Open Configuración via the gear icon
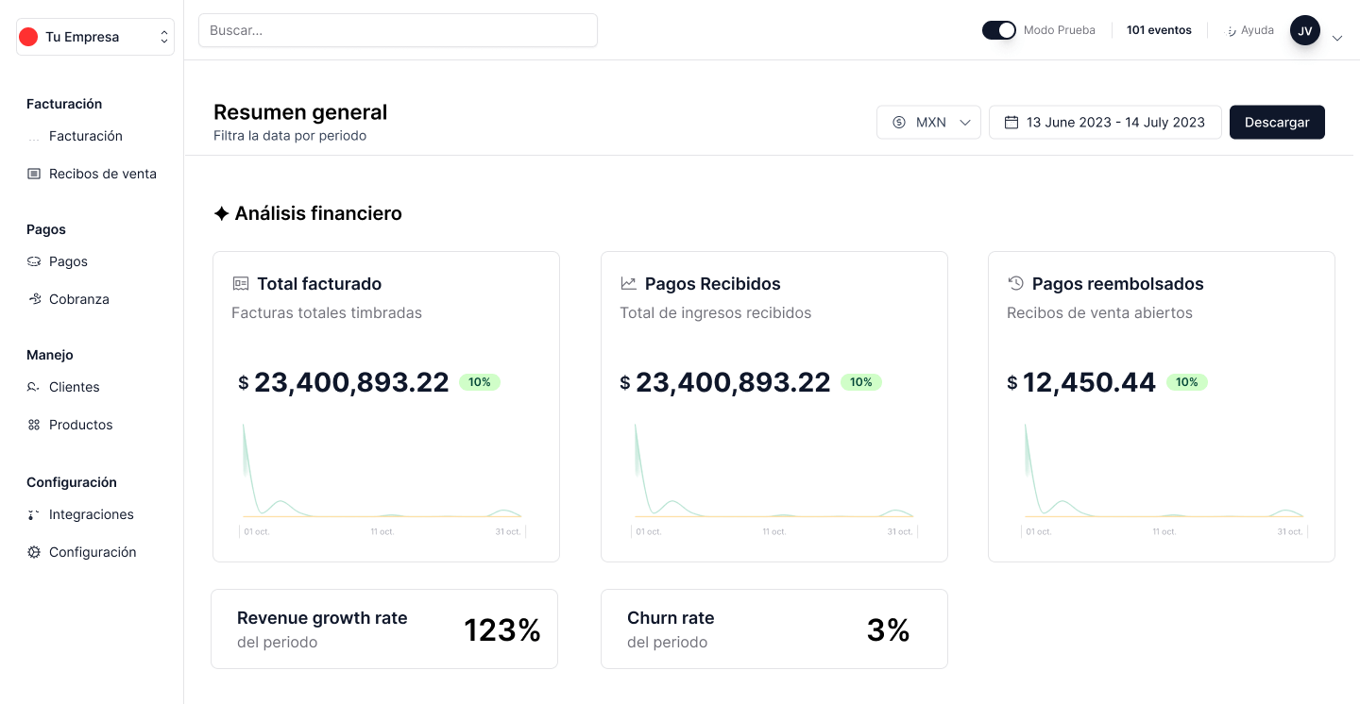This screenshot has height=704, width=1360. 35,552
